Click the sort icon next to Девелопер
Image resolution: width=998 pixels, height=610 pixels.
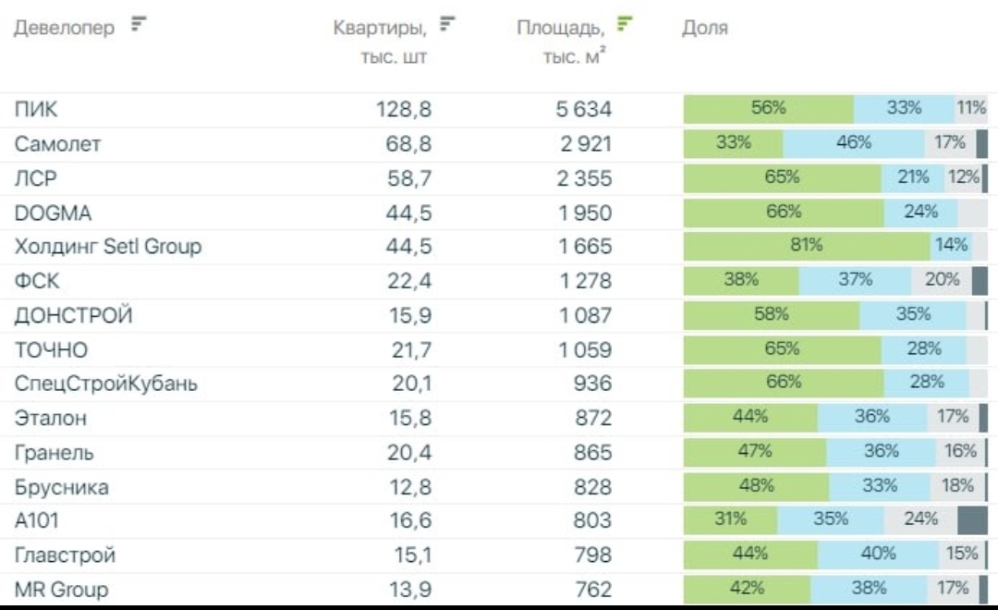tap(140, 25)
